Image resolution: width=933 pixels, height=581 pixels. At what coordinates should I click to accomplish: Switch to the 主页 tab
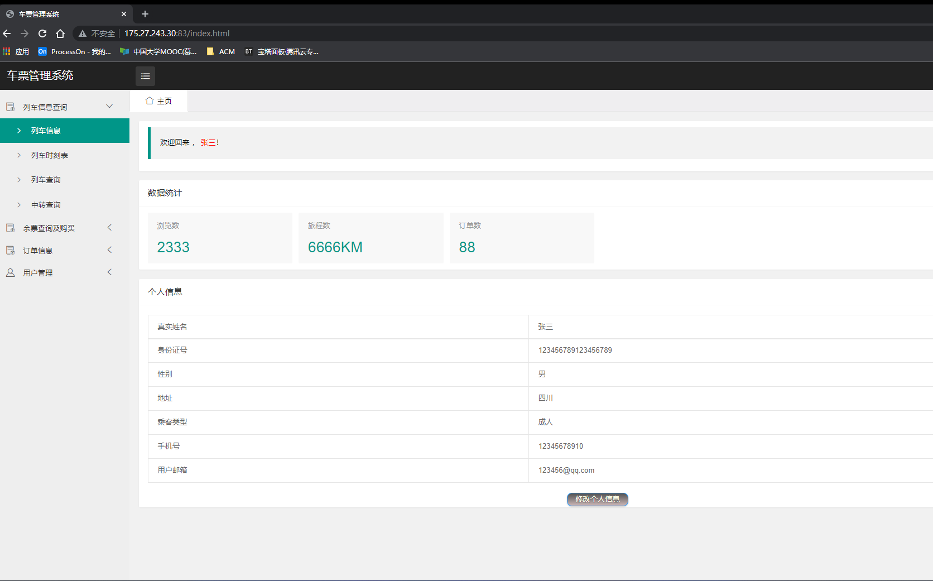coord(159,101)
